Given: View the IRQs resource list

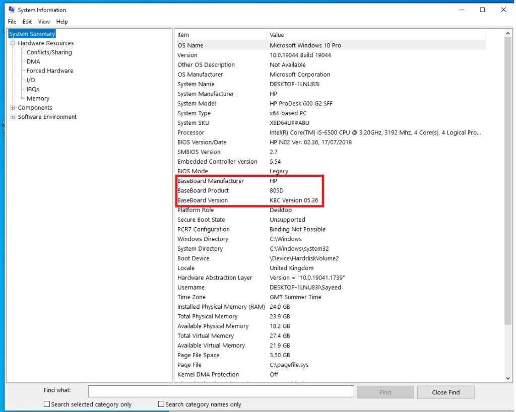Looking at the screenshot, I should tap(33, 89).
